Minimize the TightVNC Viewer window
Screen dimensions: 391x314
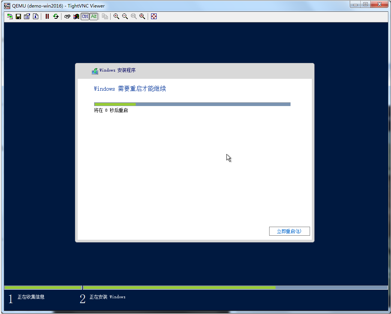pyautogui.click(x=355, y=4)
